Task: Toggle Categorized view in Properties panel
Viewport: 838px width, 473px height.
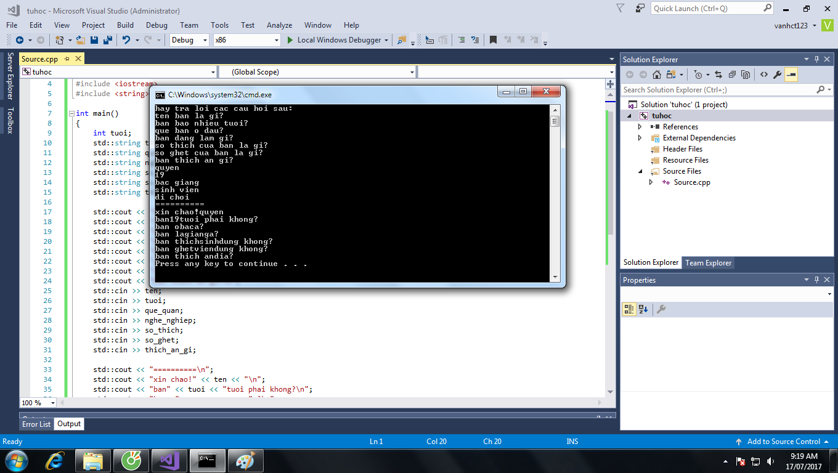Action: tap(628, 309)
